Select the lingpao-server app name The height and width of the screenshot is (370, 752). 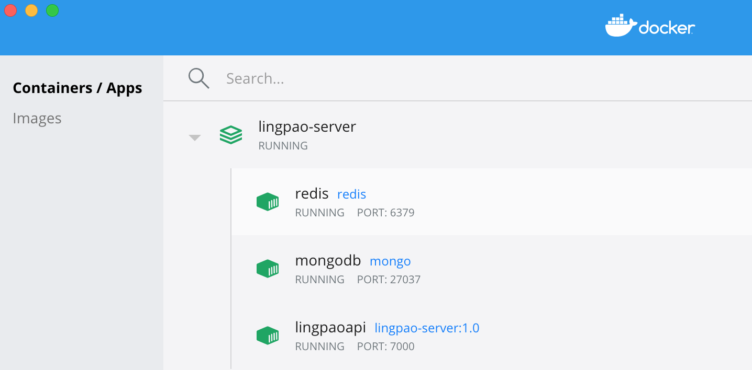(x=307, y=127)
